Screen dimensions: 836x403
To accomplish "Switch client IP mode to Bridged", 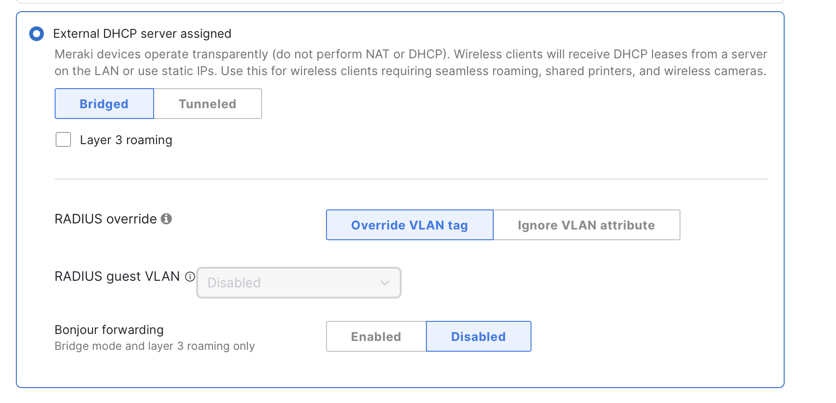I will (x=104, y=104).
